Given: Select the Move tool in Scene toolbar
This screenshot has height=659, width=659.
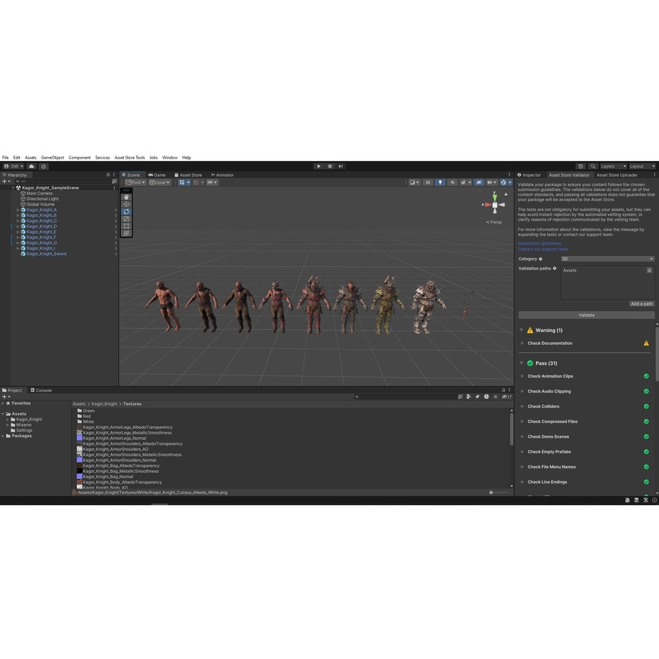Looking at the screenshot, I should 126,204.
